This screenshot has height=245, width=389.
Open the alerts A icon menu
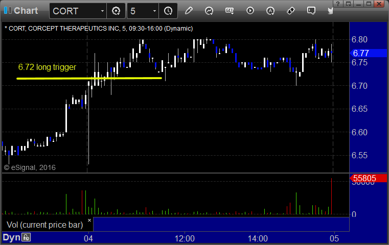[x=270, y=11]
